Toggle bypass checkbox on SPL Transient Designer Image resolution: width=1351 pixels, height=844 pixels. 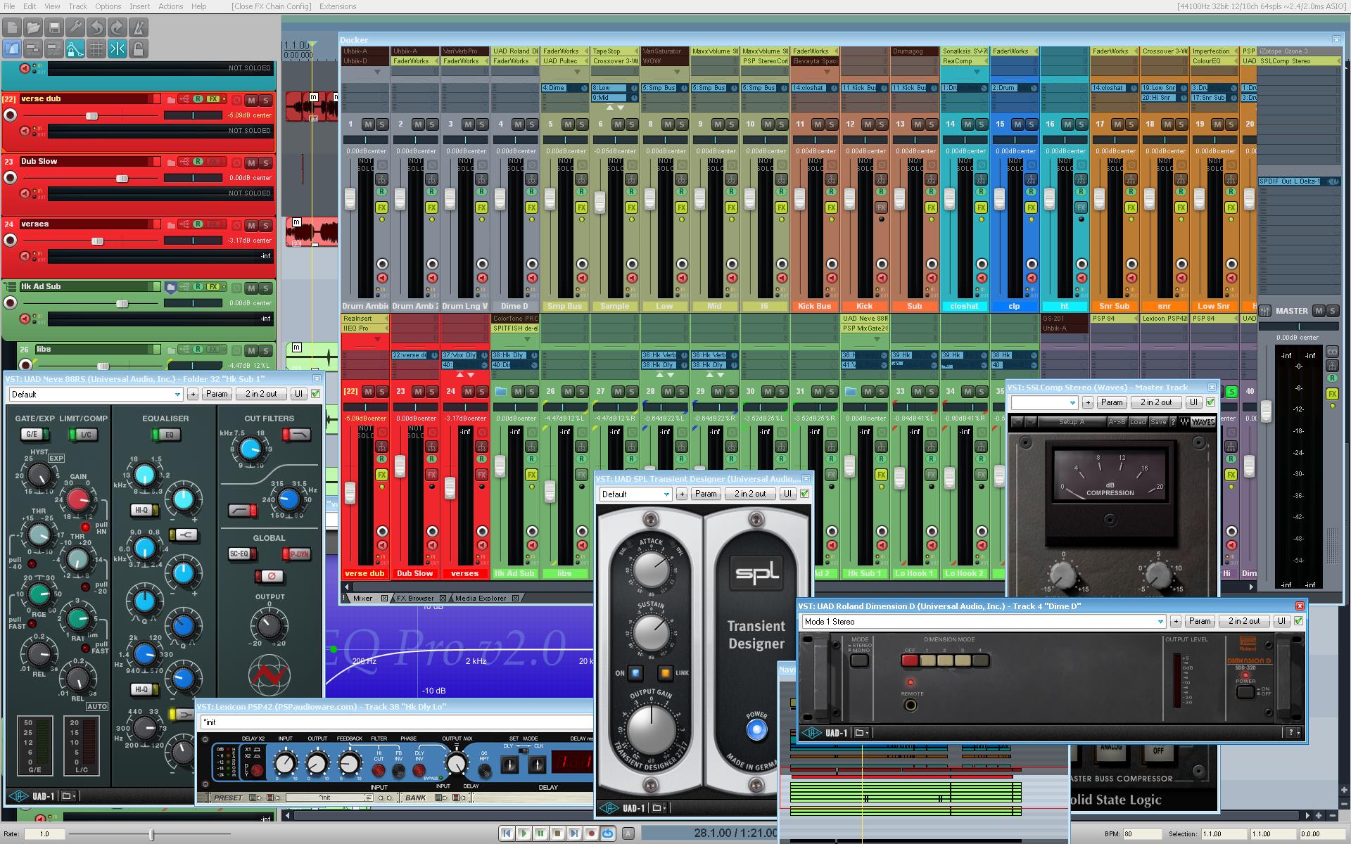[804, 494]
